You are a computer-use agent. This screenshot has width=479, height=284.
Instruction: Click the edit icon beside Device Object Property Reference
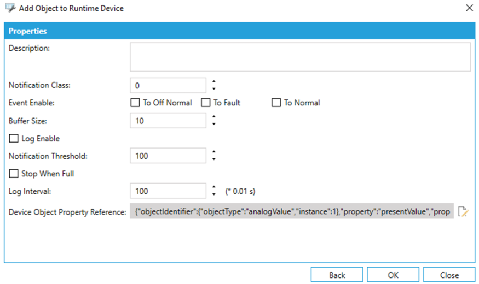pos(463,212)
